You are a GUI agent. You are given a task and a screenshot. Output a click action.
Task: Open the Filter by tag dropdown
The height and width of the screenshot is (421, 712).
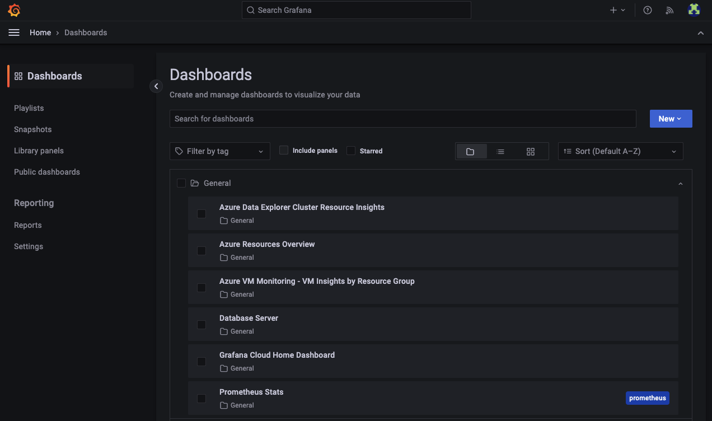(219, 151)
